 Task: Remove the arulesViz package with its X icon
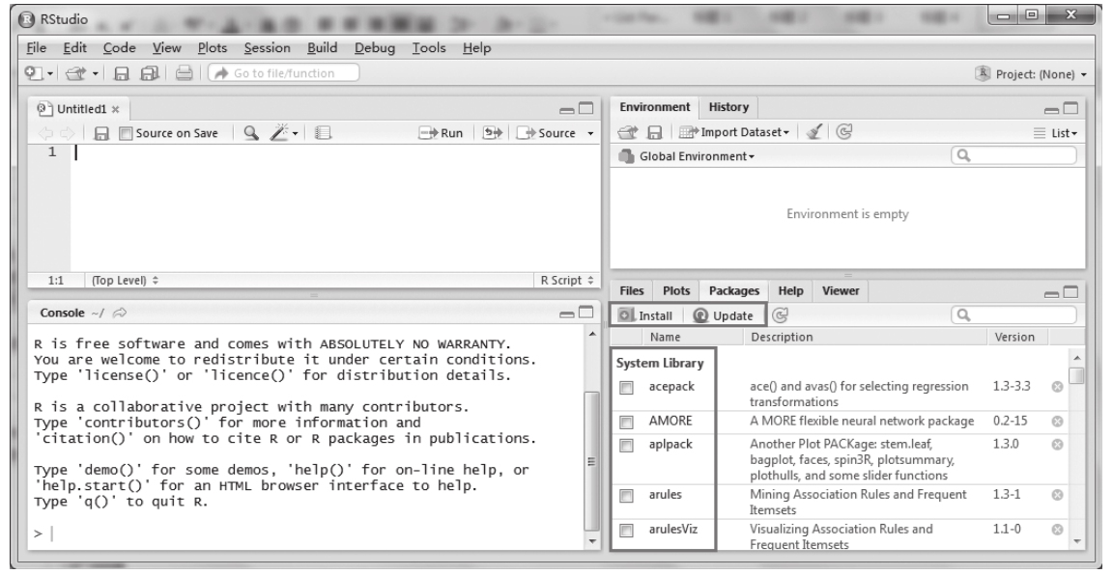[1057, 530]
